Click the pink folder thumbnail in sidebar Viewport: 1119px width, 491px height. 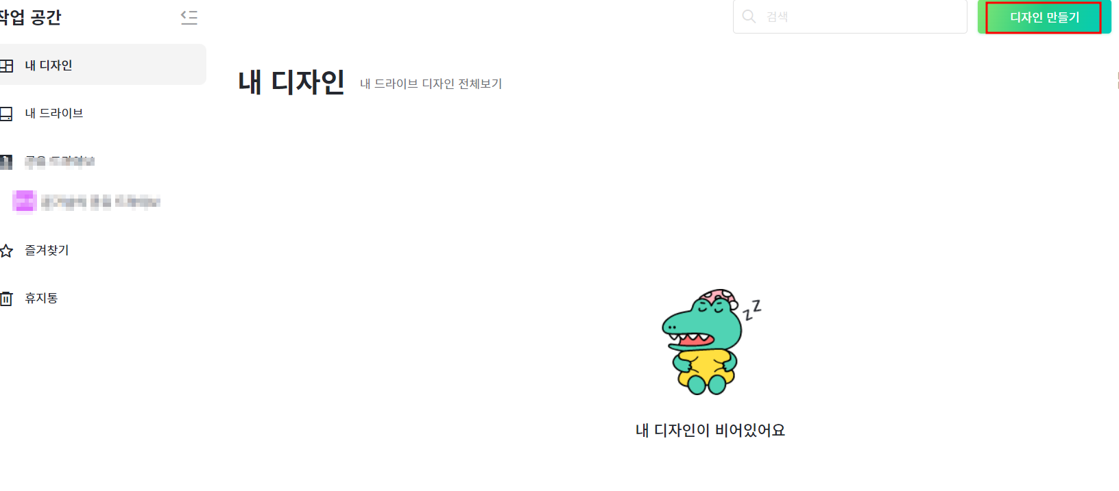[25, 202]
